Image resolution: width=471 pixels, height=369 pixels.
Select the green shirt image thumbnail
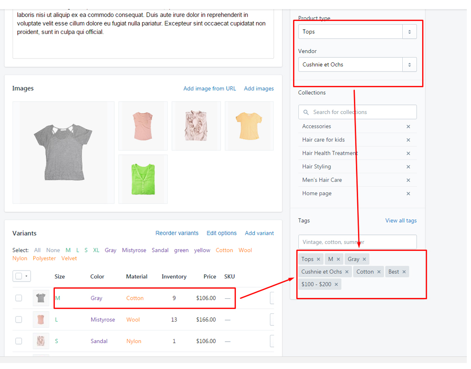tap(143, 179)
